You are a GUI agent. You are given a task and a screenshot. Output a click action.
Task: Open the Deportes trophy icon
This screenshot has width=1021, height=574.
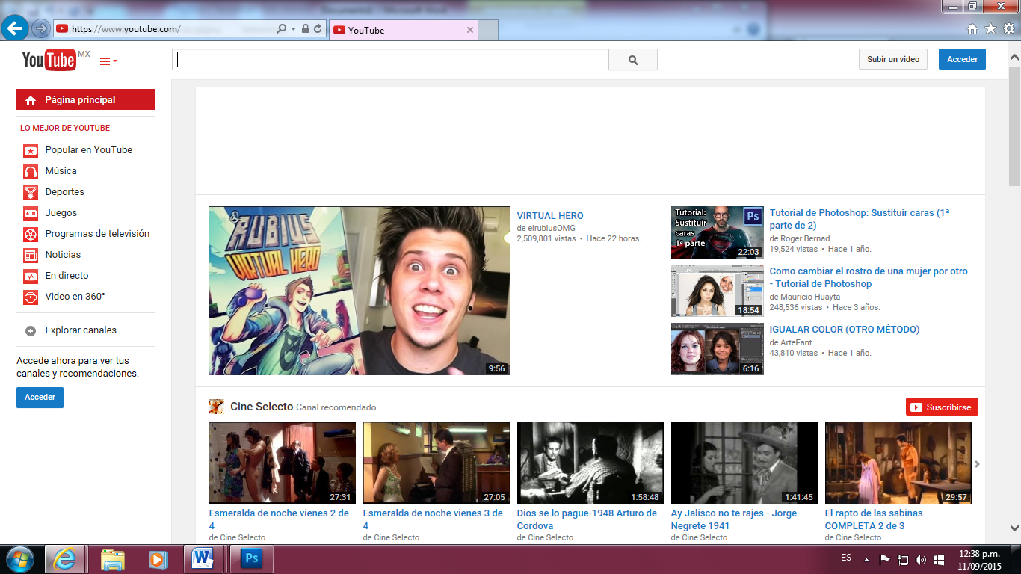31,192
